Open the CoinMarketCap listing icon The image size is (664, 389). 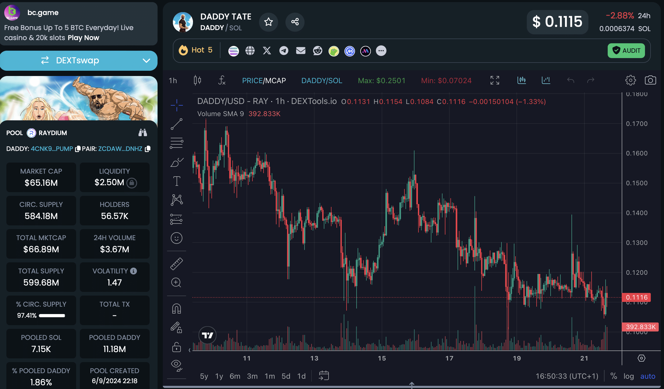tap(350, 51)
